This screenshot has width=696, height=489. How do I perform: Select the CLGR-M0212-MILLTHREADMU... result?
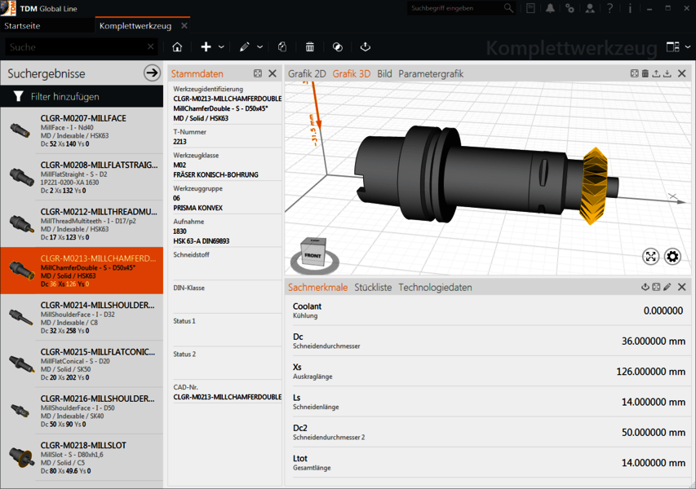pyautogui.click(x=82, y=224)
